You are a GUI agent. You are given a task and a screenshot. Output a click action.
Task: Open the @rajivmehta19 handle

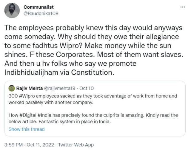tap(62, 88)
